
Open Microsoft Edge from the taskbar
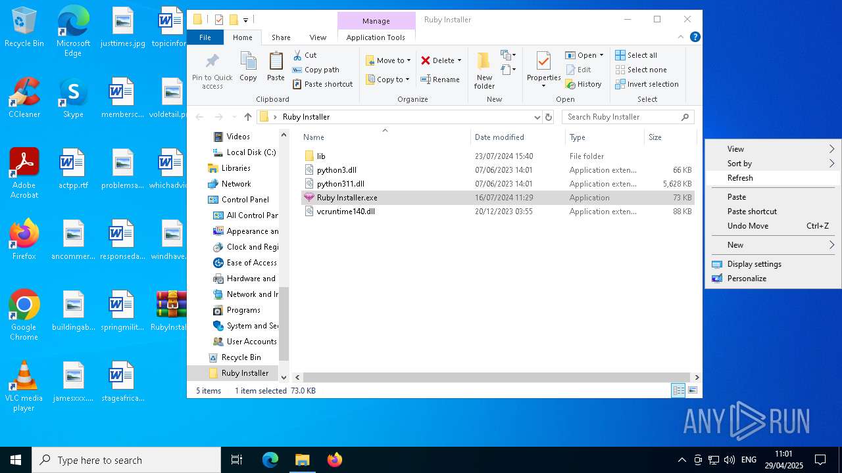click(270, 460)
